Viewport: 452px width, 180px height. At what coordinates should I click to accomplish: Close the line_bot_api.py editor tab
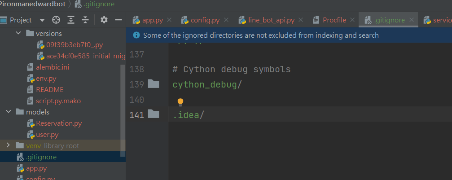click(302, 20)
